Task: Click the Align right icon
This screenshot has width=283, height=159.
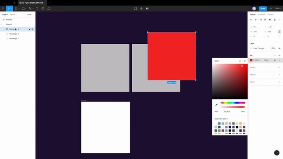Action: 260,19
